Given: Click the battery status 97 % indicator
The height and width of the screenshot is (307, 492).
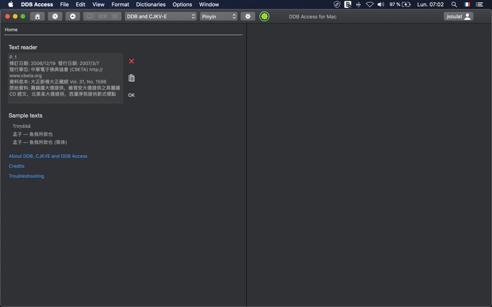Looking at the screenshot, I should [x=400, y=4].
